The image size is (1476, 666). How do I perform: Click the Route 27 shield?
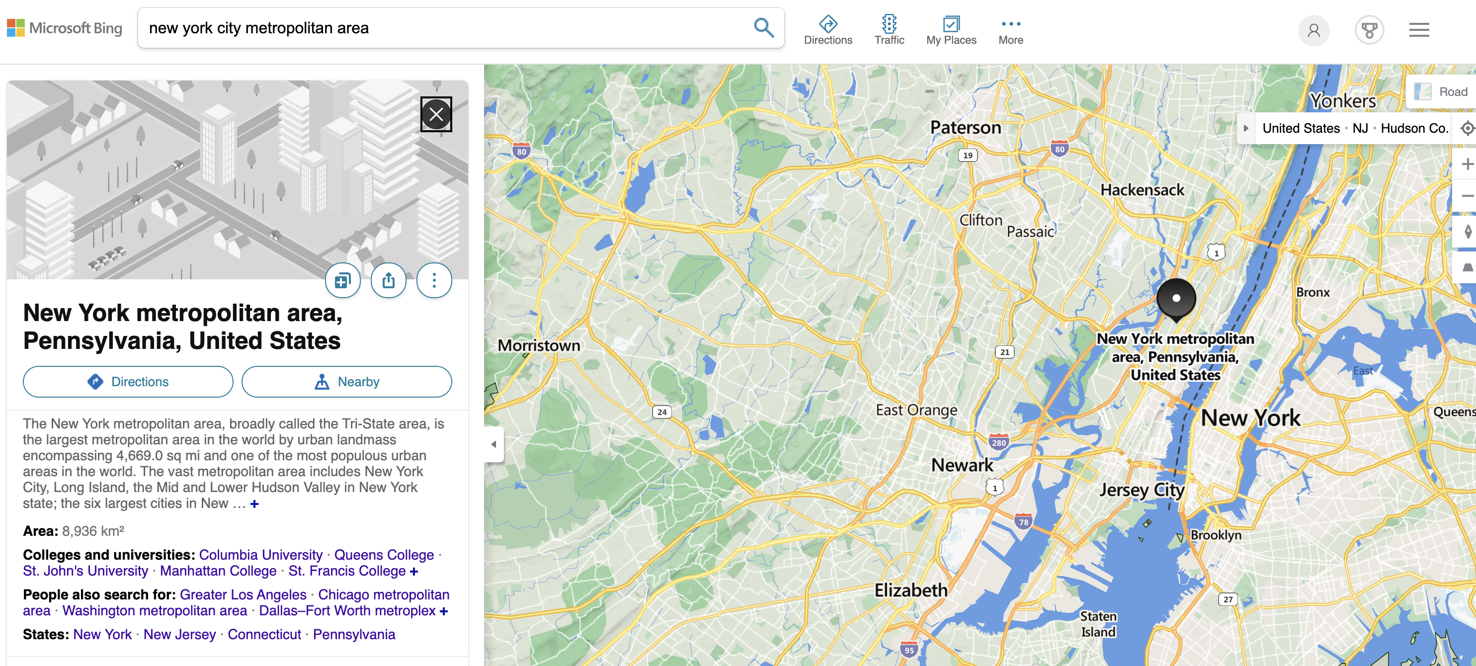point(1228,599)
